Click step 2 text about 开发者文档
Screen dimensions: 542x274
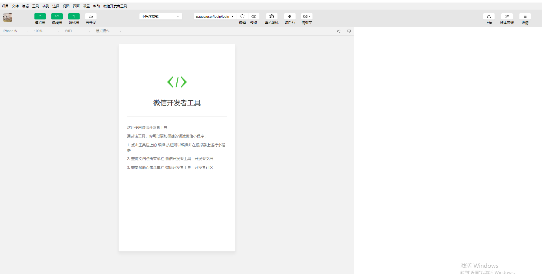(170, 159)
